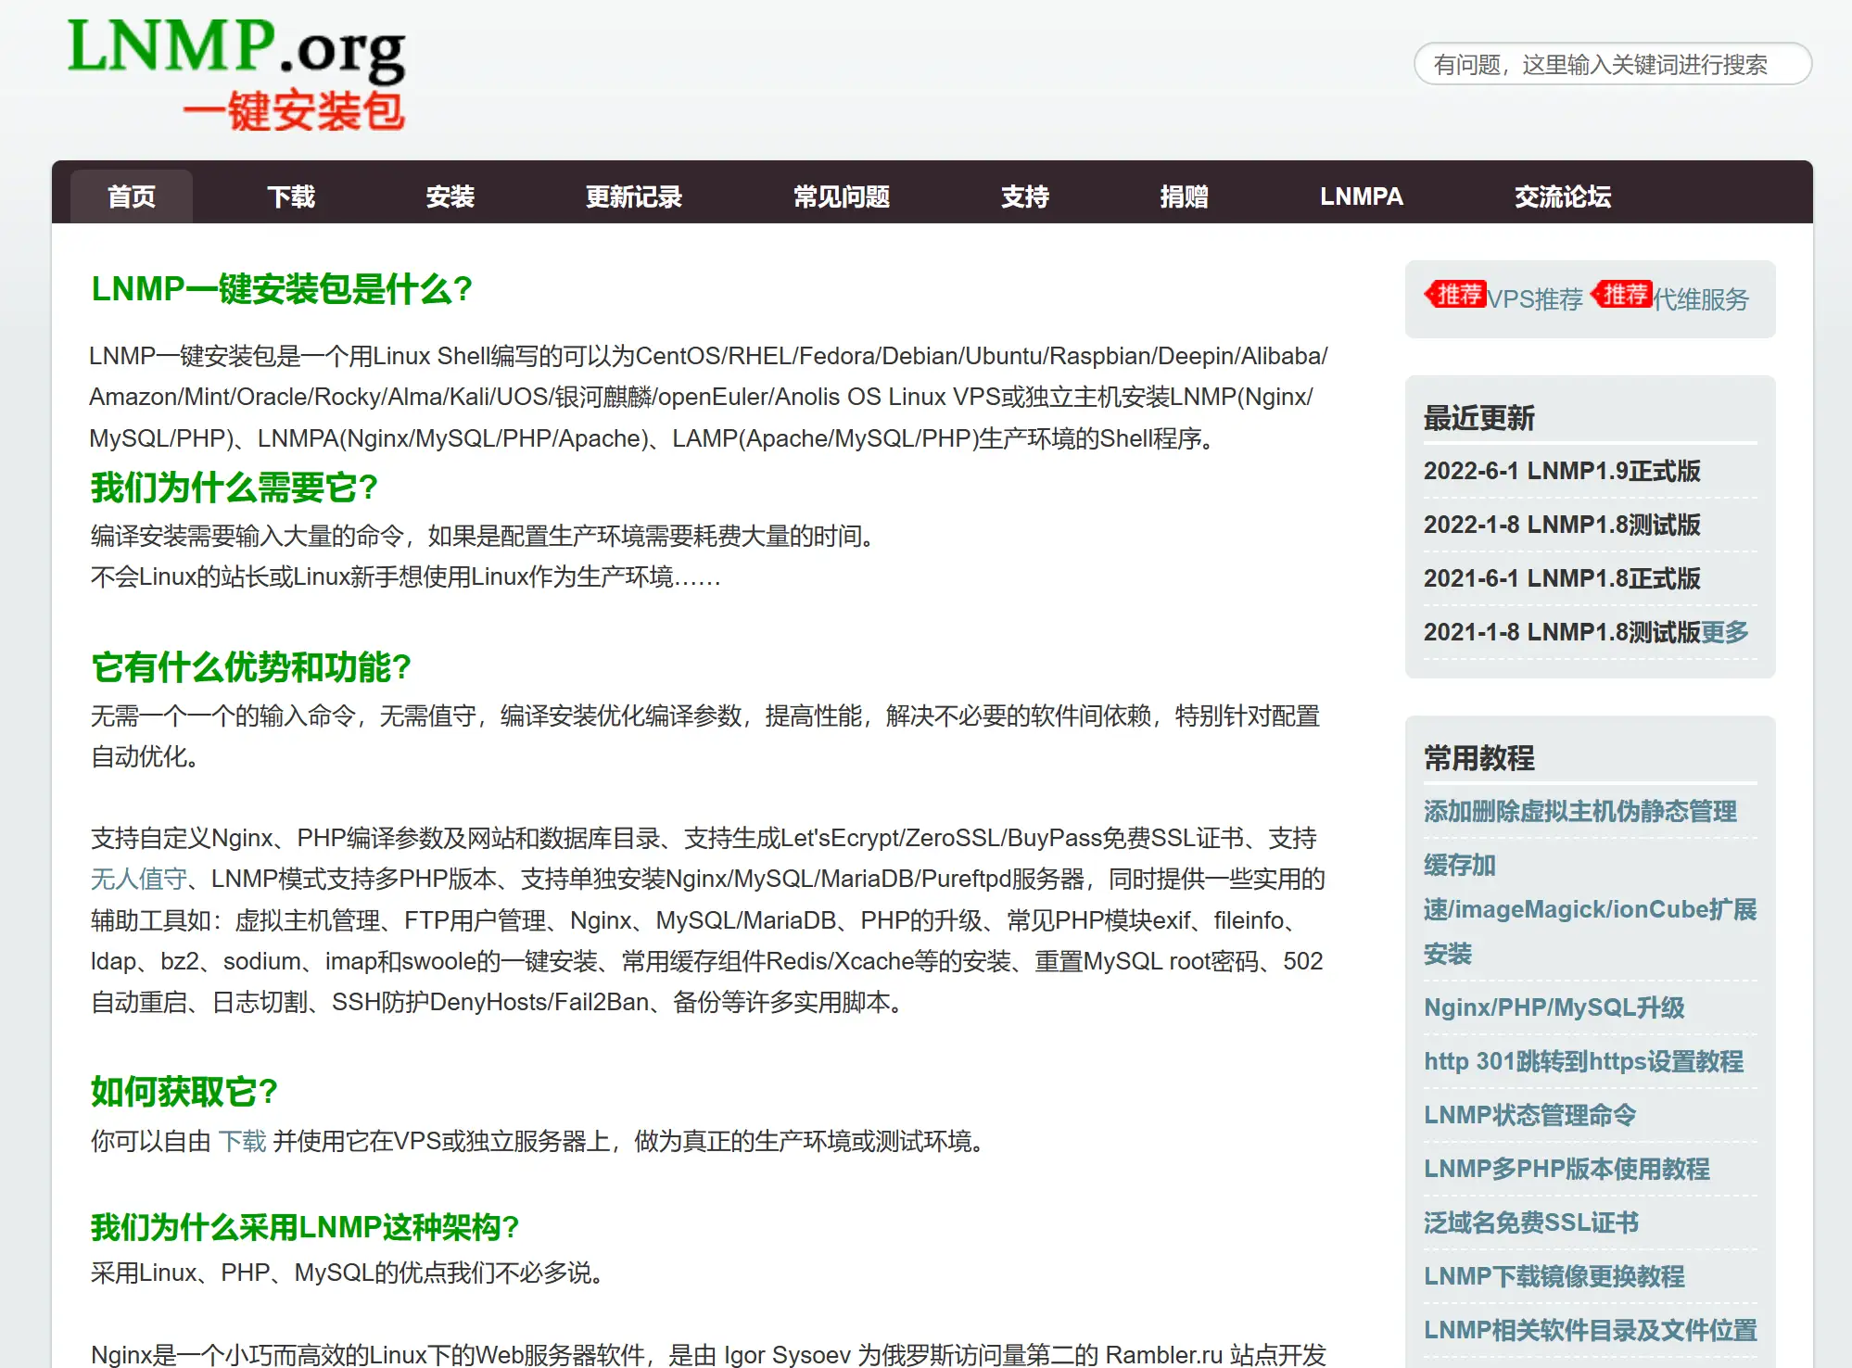Go to the 捐赠 page

pyautogui.click(x=1185, y=196)
